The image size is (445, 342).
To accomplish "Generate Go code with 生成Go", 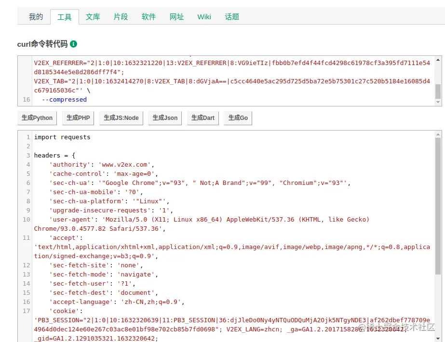I will point(238,118).
